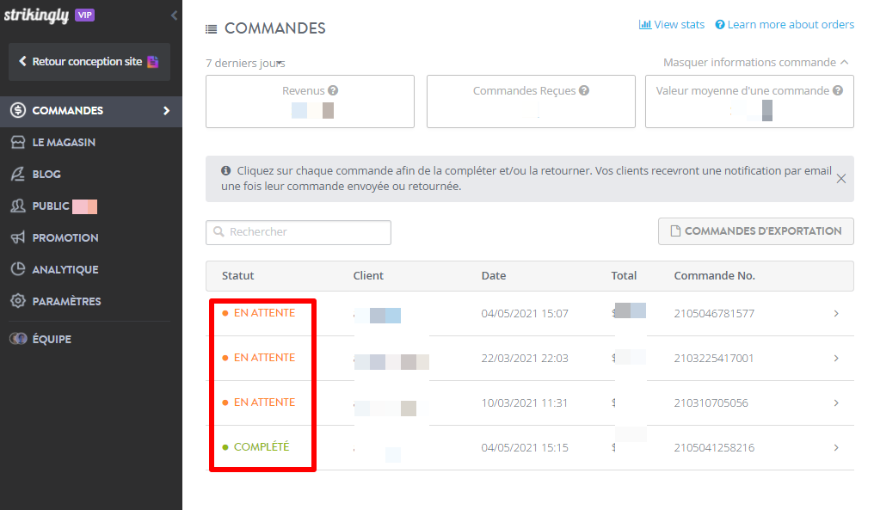Image resolution: width=874 pixels, height=510 pixels.
Task: Open the Commandes section icon in sidebar
Action: 19,110
